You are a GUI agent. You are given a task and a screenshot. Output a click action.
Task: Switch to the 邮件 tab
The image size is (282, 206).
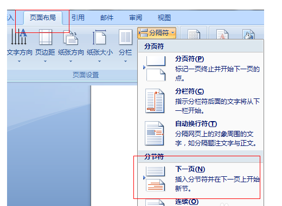tap(107, 18)
